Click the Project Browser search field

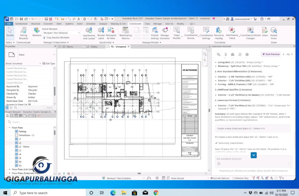pyautogui.click(x=30, y=122)
